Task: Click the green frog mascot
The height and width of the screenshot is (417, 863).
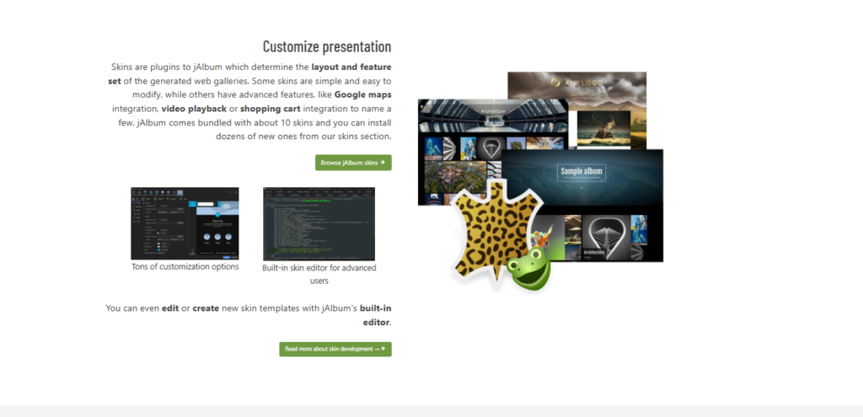Action: click(x=531, y=267)
